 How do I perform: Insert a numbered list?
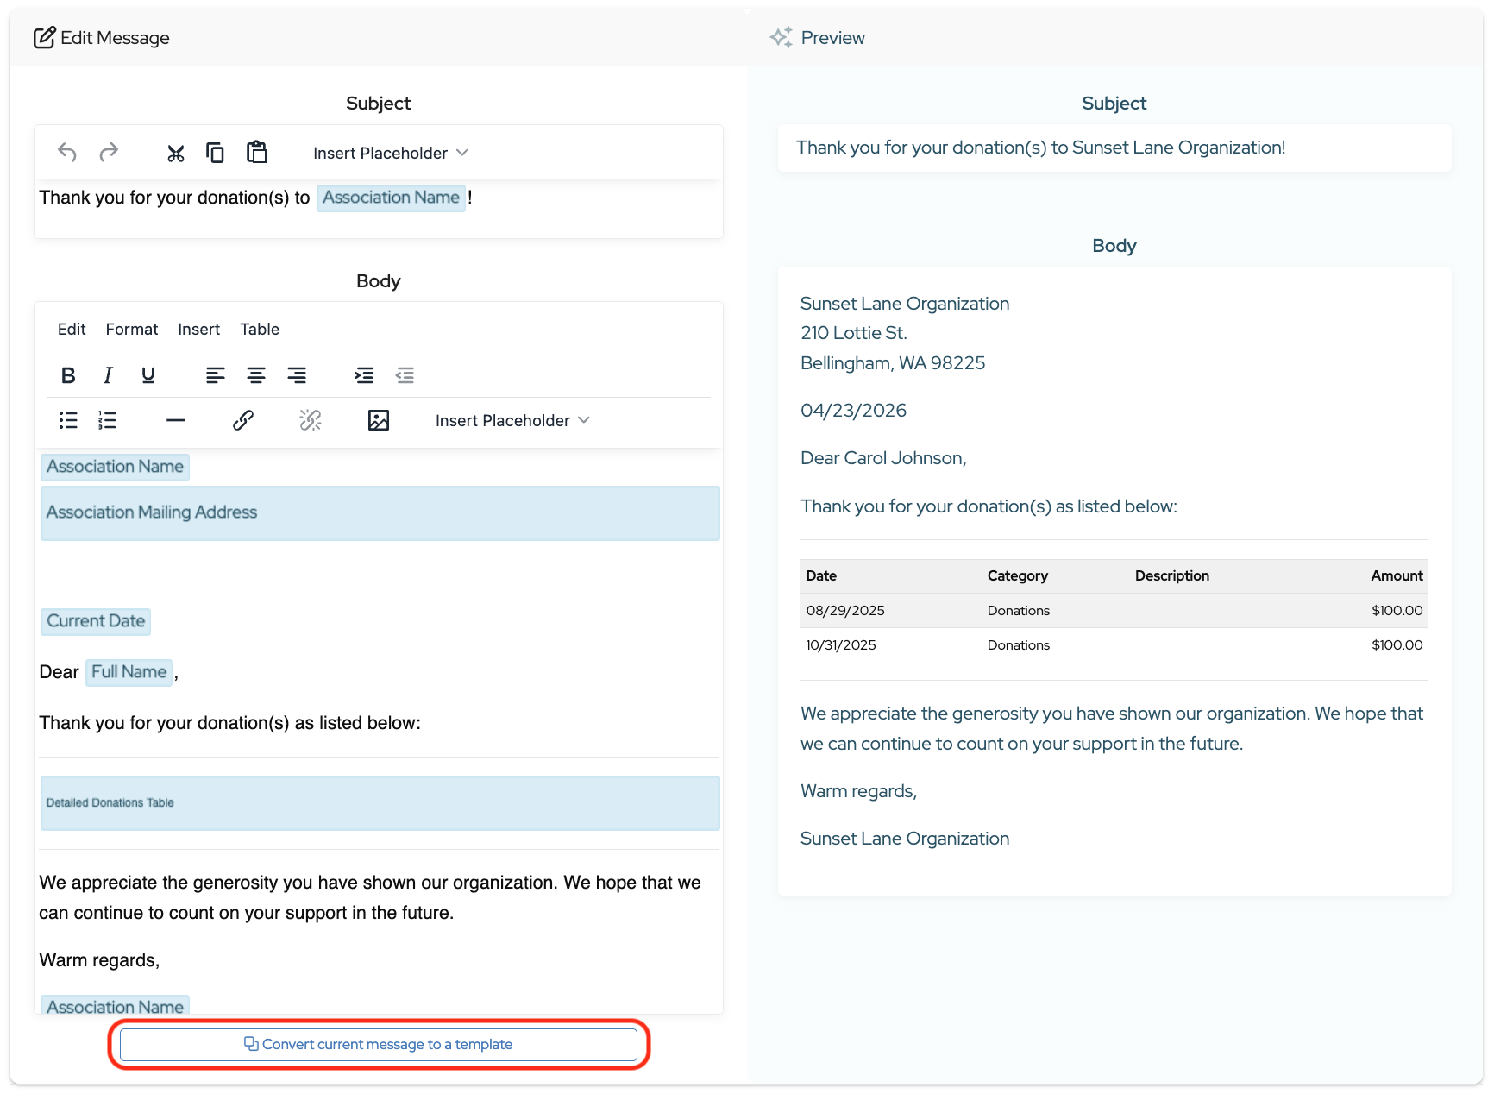(107, 420)
